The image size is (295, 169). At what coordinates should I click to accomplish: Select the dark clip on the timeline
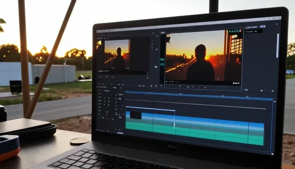tap(136, 115)
